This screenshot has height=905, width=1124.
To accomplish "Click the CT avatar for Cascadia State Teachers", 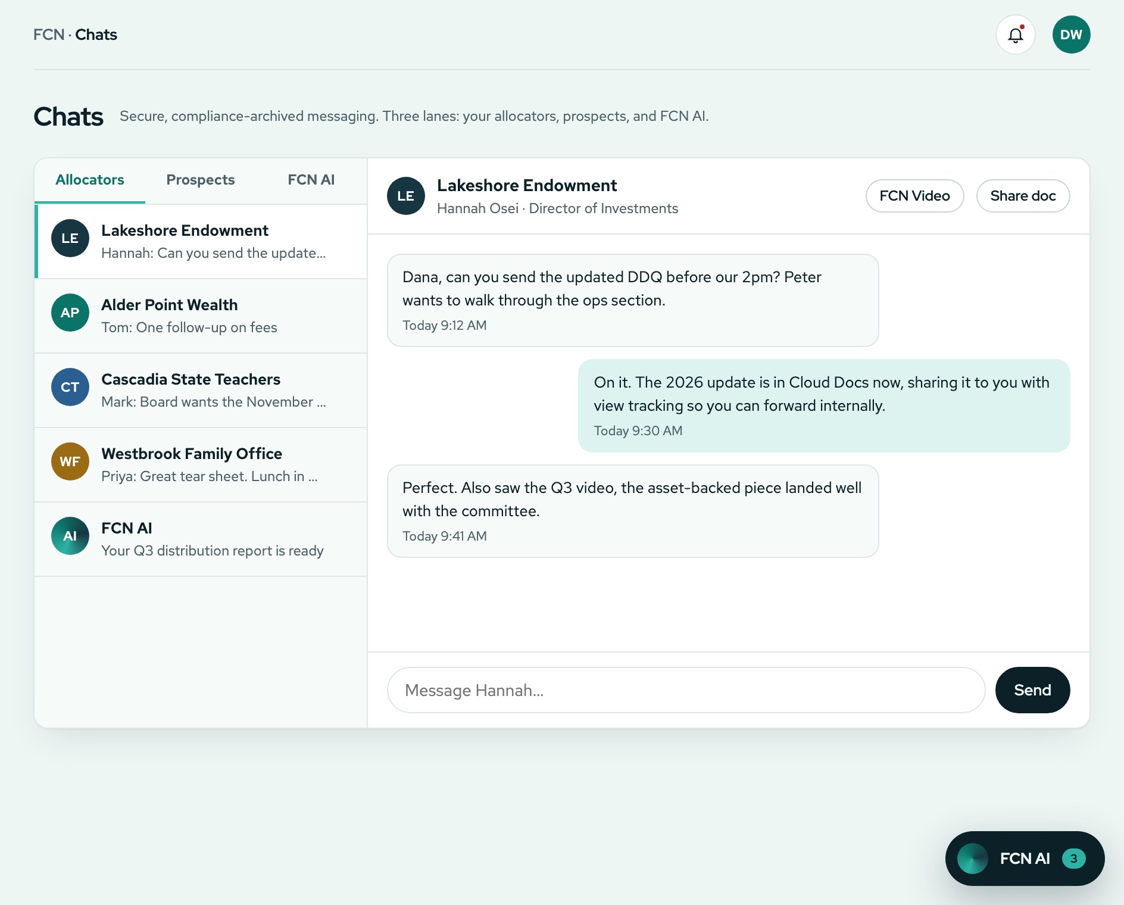I will click(x=70, y=387).
